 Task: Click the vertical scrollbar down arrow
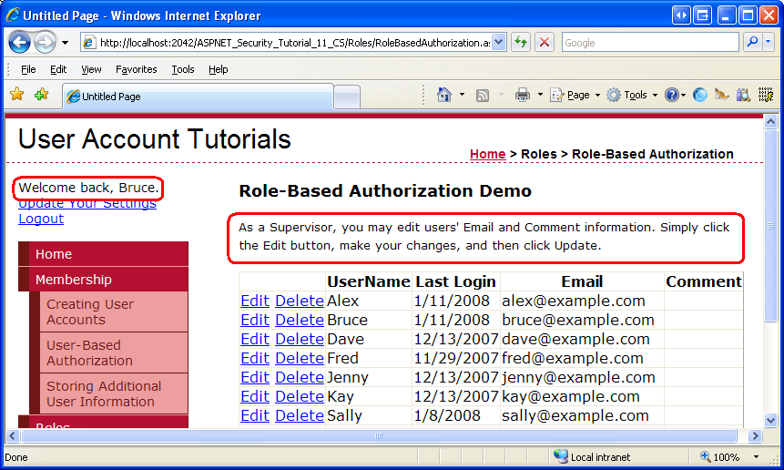tap(770, 421)
